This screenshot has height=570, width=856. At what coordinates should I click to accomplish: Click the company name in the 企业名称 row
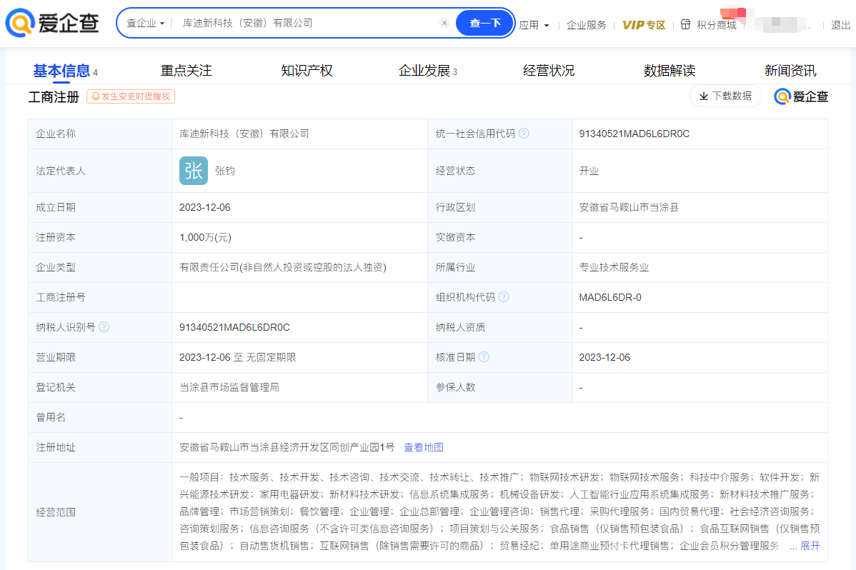pos(244,134)
